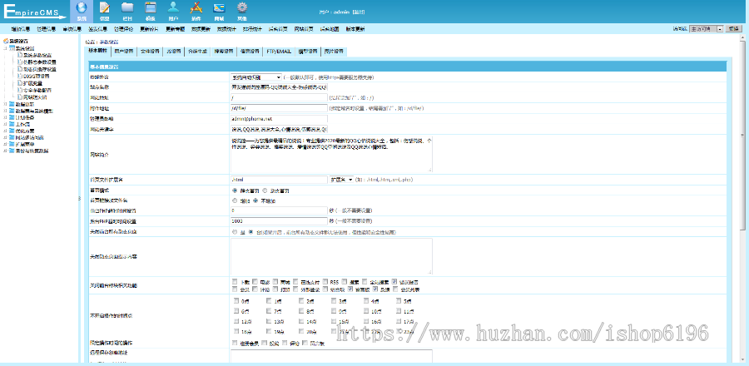Screen dimensions: 749x366
Task: Click the 数据更新 folder icon in sidebar
Action: pos(12,103)
